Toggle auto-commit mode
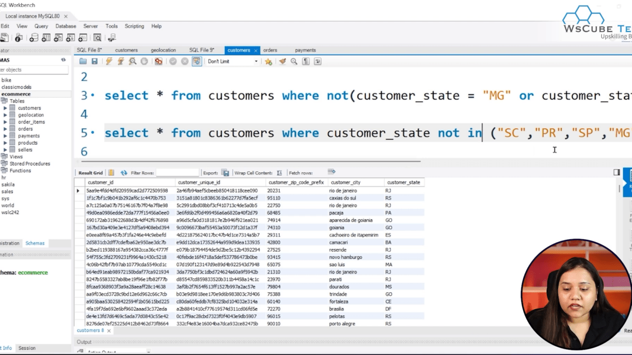The image size is (632, 355). pos(197,61)
